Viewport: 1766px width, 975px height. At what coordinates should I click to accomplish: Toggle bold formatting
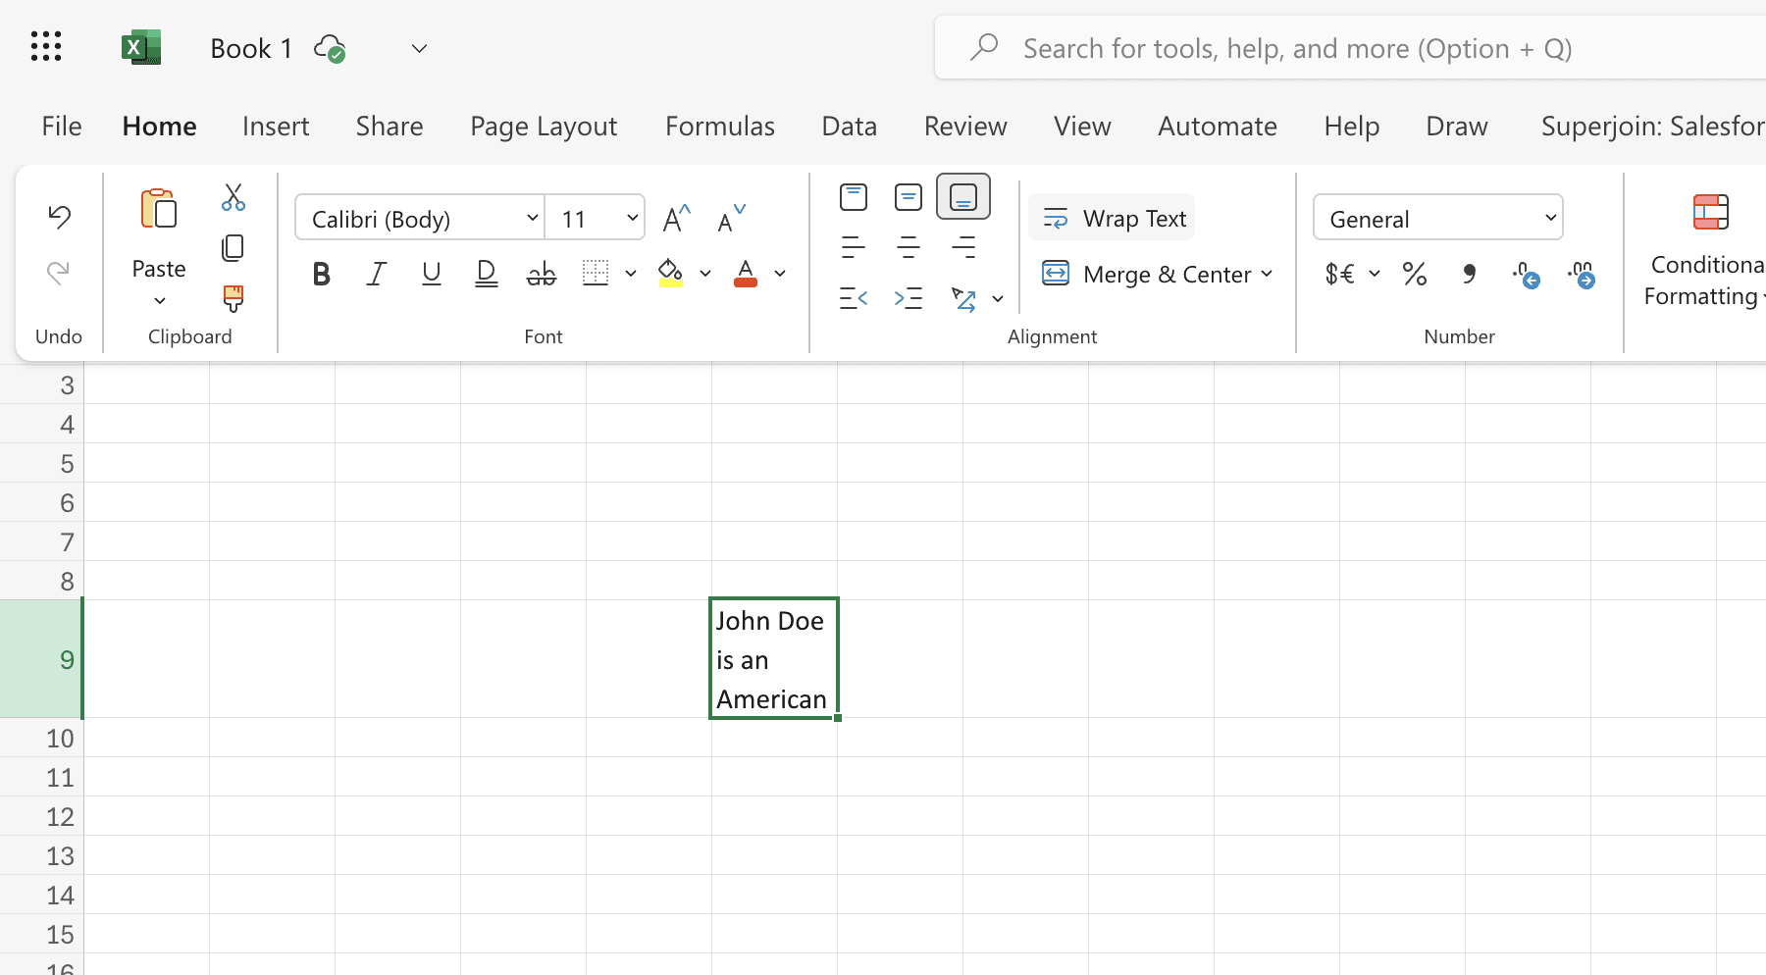[x=321, y=274]
